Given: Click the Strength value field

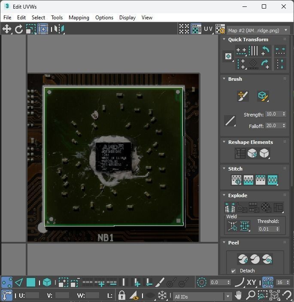Looking at the screenshot, I should [273, 114].
